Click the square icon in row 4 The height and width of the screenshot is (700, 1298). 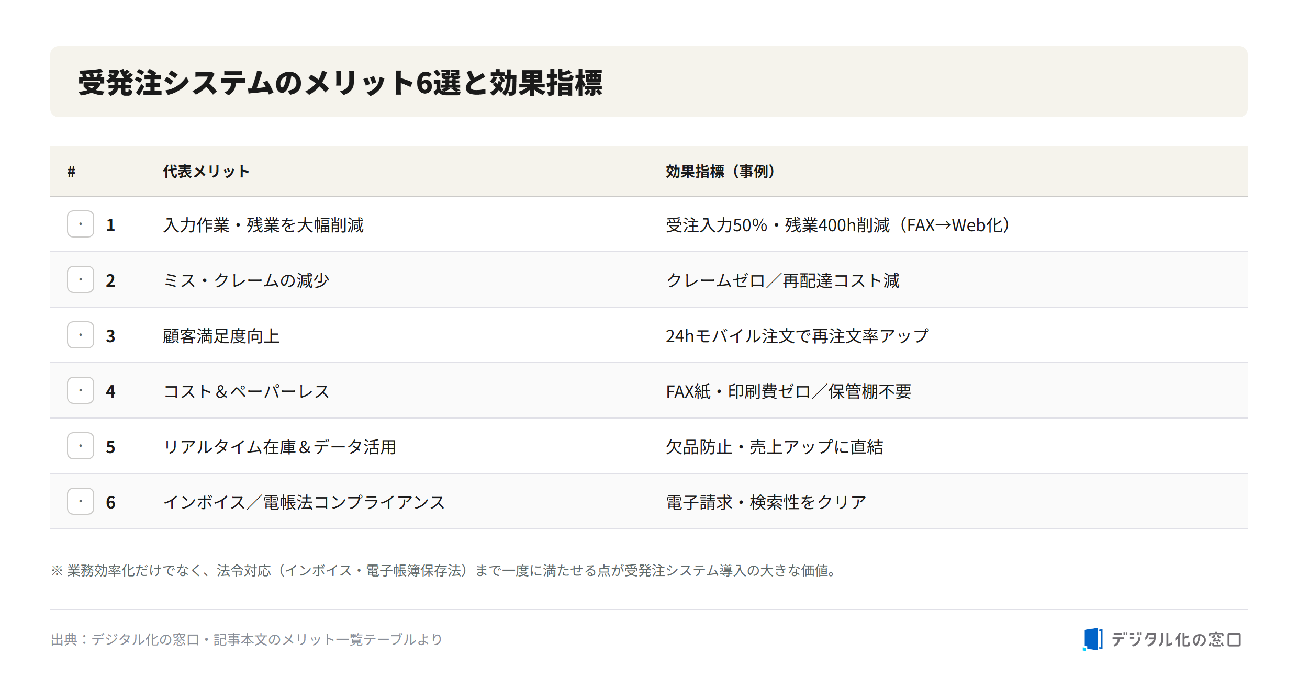point(81,390)
